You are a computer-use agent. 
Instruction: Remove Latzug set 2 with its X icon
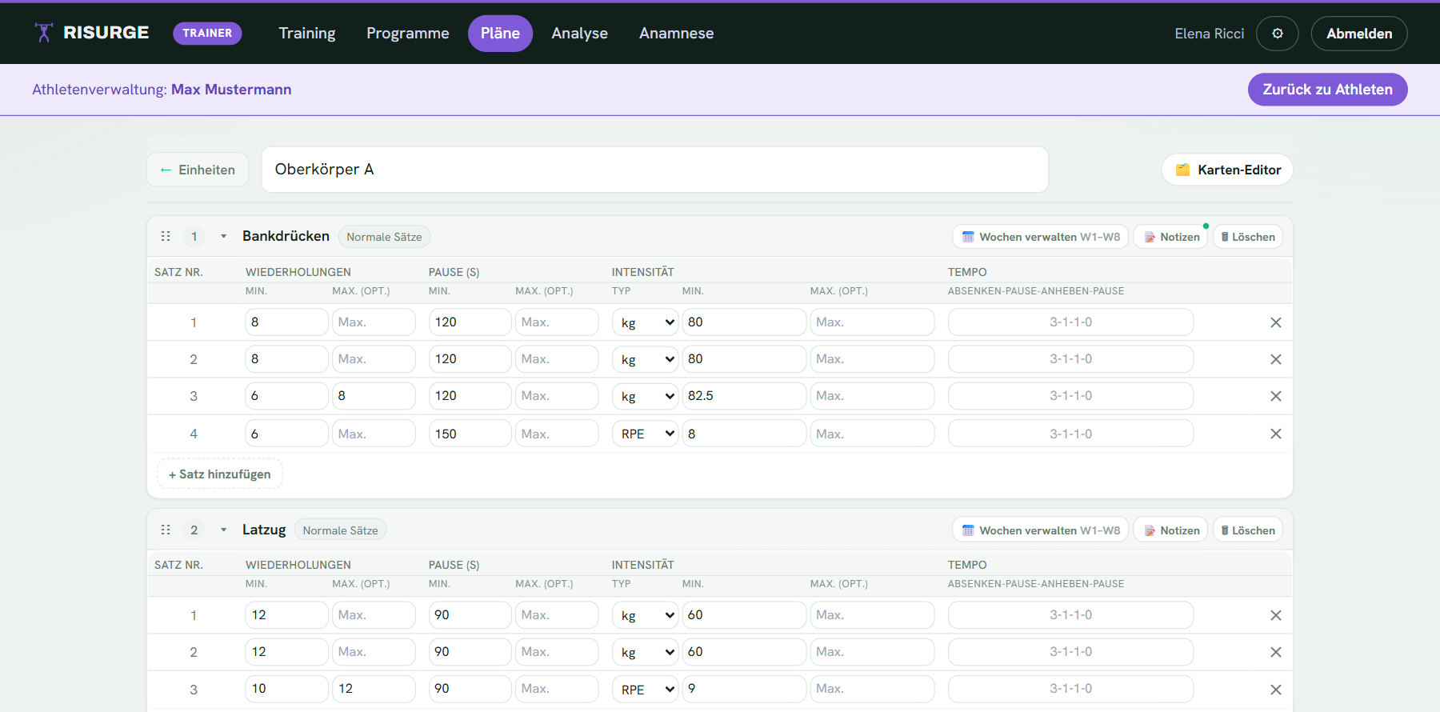(x=1276, y=652)
